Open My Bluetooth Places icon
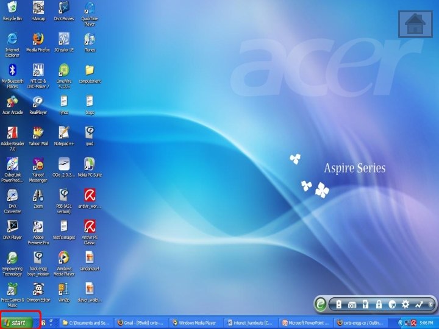Screen dimensions: 439x329 [x=12, y=70]
